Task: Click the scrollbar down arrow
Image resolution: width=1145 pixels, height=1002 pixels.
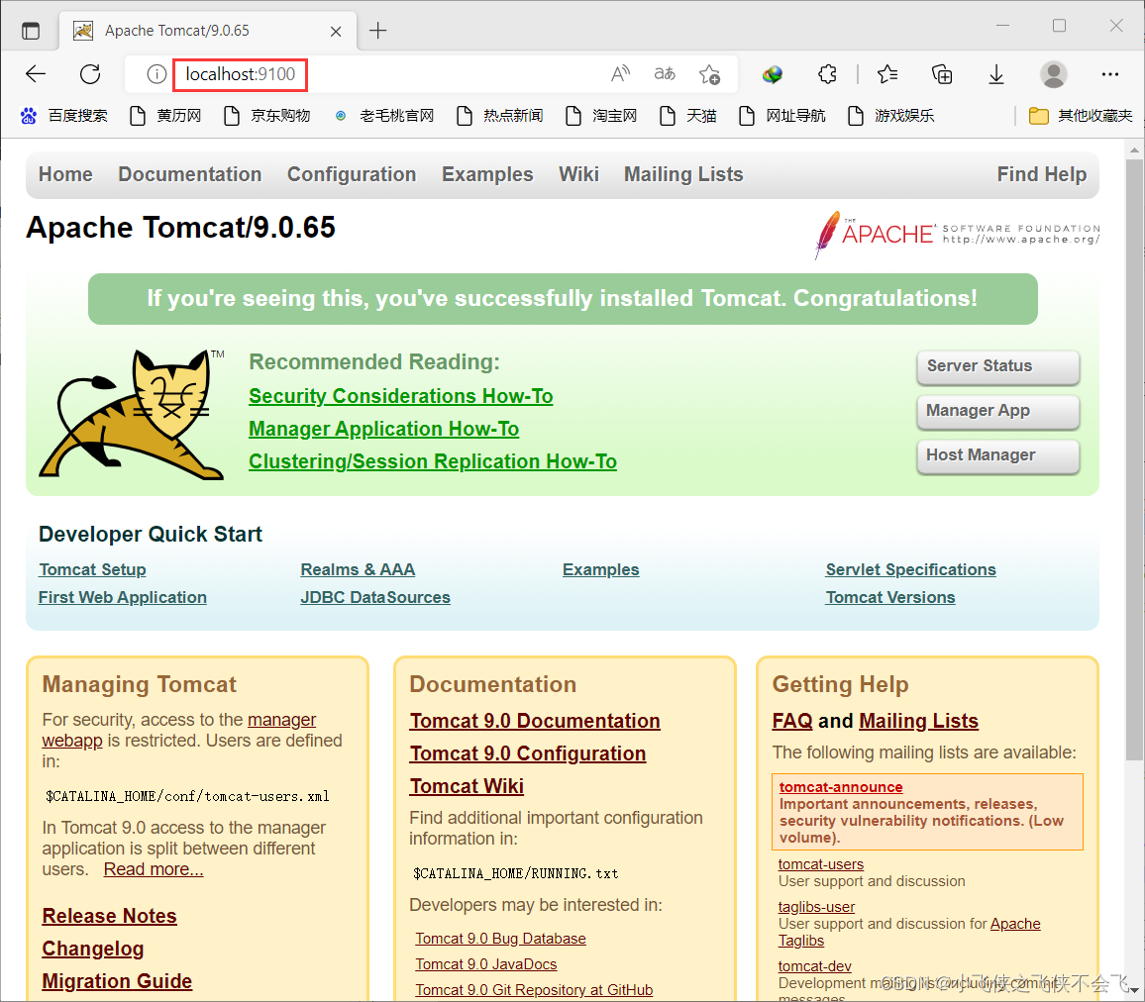Action: tap(1134, 991)
